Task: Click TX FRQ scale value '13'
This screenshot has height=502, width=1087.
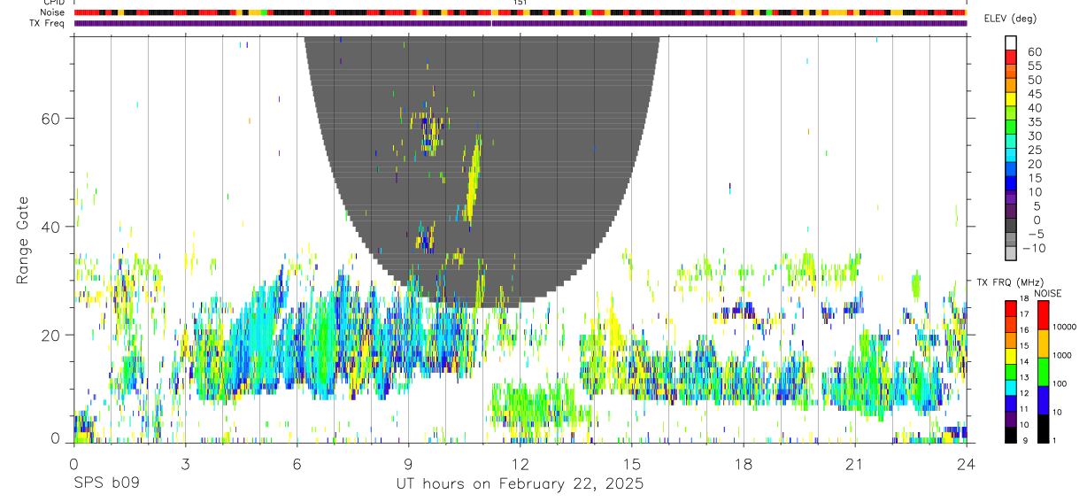Action: (x=1024, y=377)
